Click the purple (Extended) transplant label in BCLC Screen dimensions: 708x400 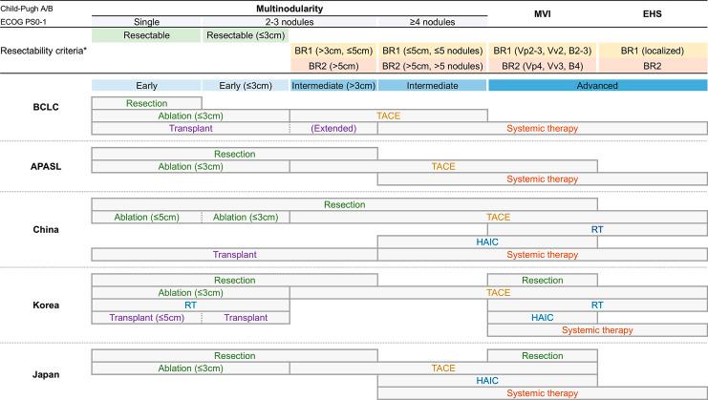click(333, 128)
